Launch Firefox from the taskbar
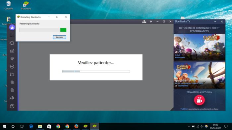The image size is (232, 130). click(76, 126)
